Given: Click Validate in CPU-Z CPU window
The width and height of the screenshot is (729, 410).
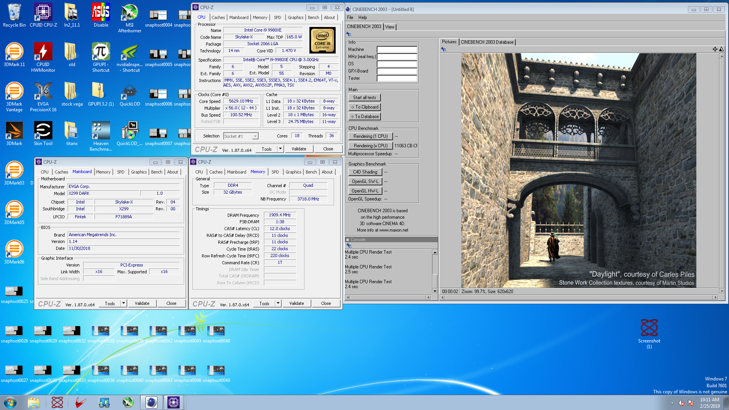Looking at the screenshot, I should tap(299, 149).
